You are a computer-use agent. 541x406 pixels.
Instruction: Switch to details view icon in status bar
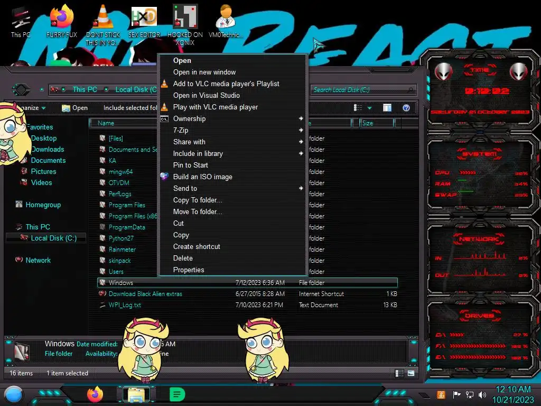point(399,373)
